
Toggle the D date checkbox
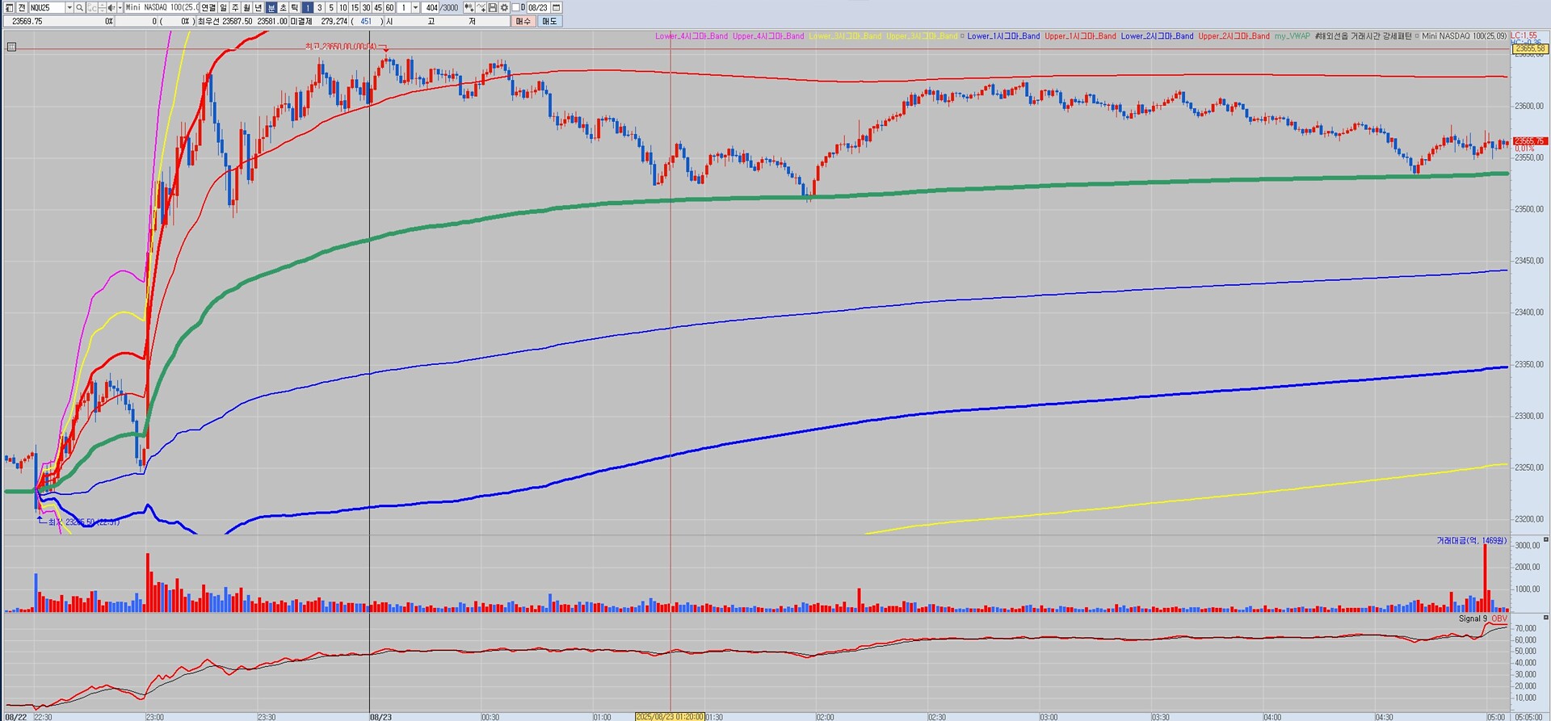[517, 7]
